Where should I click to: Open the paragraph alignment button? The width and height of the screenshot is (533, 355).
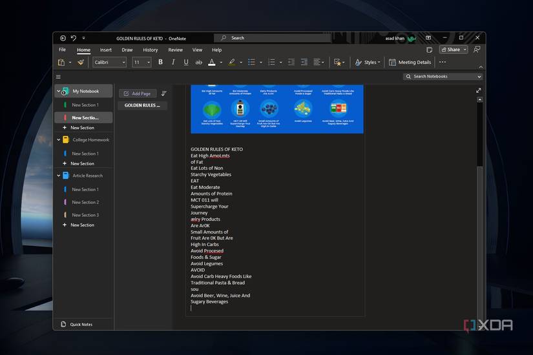pos(319,62)
